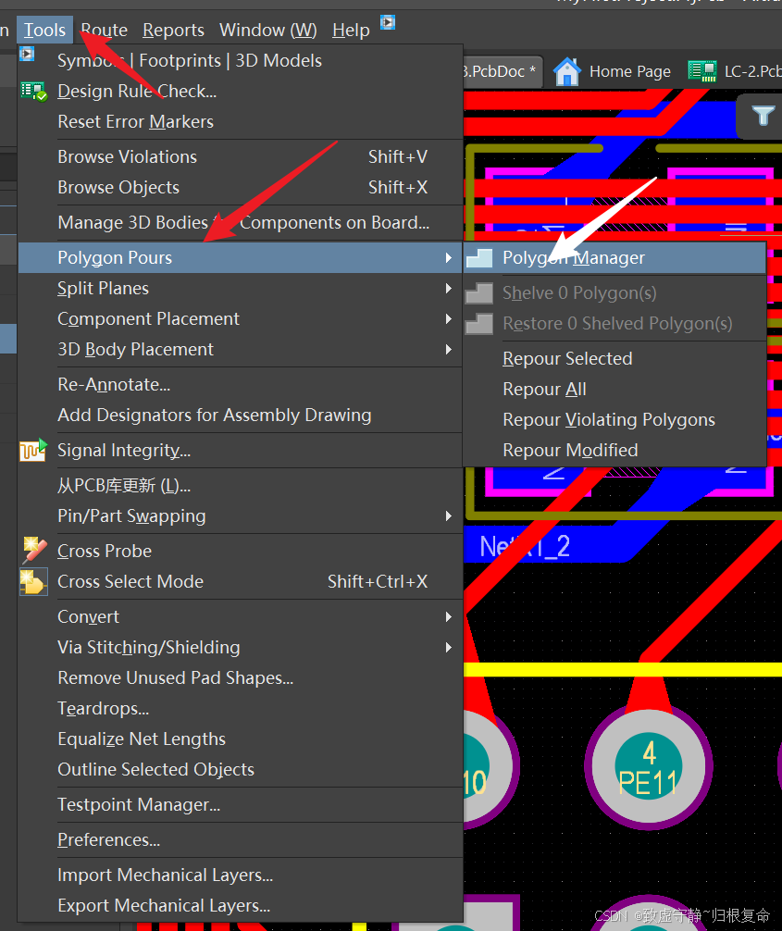The width and height of the screenshot is (782, 931).
Task: Click the Cross Probe icon
Action: click(34, 551)
